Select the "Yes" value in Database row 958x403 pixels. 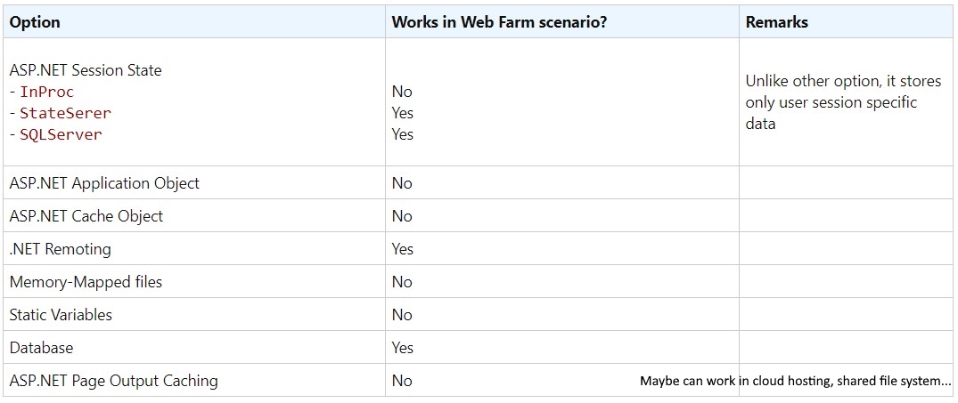coord(403,348)
